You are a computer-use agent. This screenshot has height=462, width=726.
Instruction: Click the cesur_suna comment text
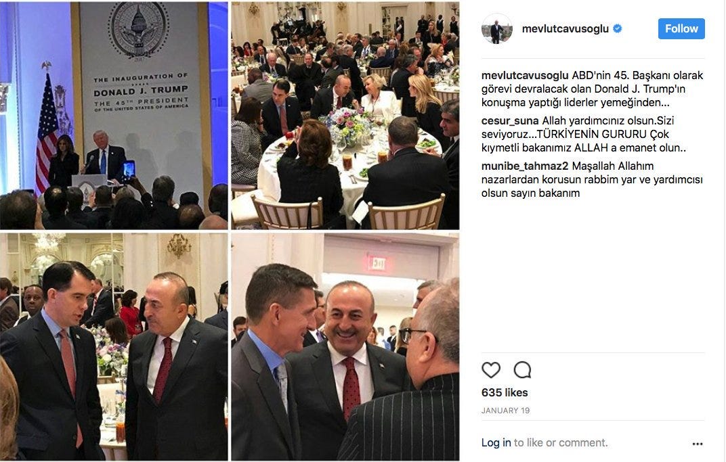[584, 134]
